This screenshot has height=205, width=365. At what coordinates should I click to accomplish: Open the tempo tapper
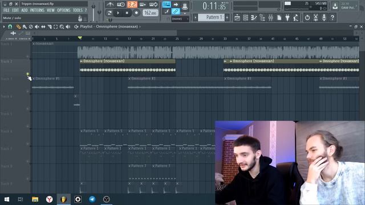tap(296, 18)
